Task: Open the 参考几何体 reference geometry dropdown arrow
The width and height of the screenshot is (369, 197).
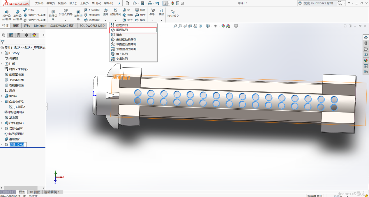Action: 153,20
